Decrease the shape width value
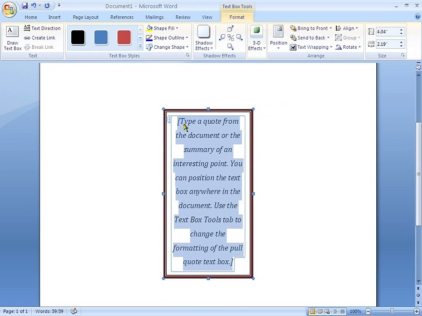Viewport: 422px width, 316px height. pyautogui.click(x=401, y=46)
